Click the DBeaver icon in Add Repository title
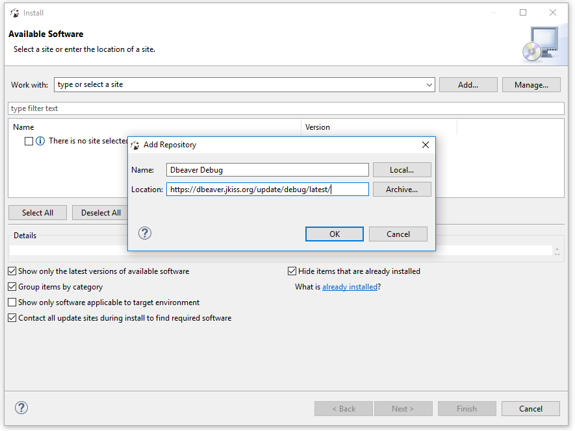The image size is (575, 431). (135, 145)
